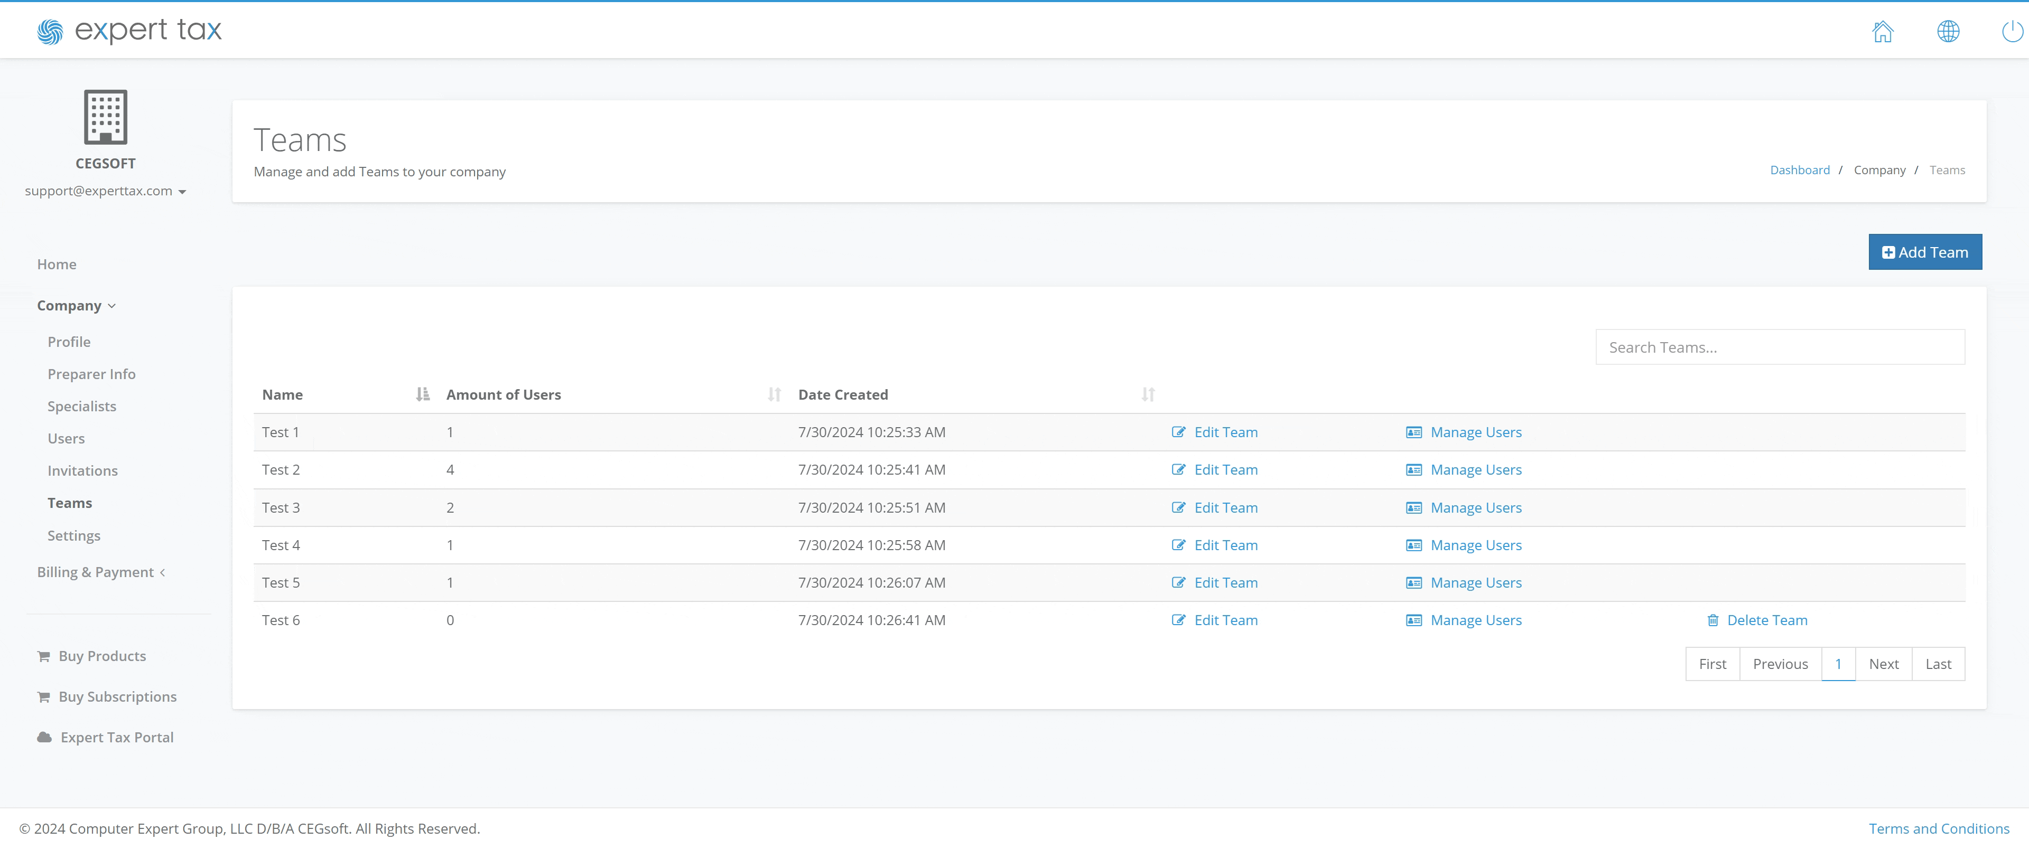Go to First page of teams

click(1712, 664)
